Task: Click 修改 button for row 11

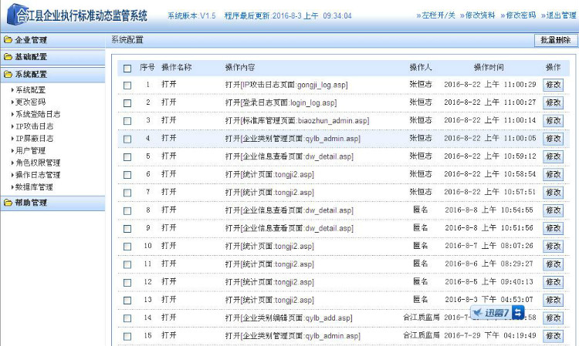Action: (554, 264)
